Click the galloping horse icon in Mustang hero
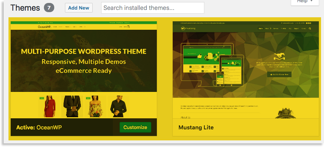 [x=279, y=57]
